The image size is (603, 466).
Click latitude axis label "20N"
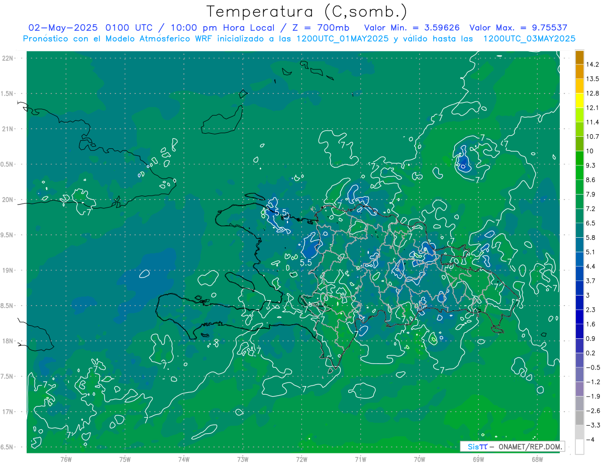[x=8, y=200]
